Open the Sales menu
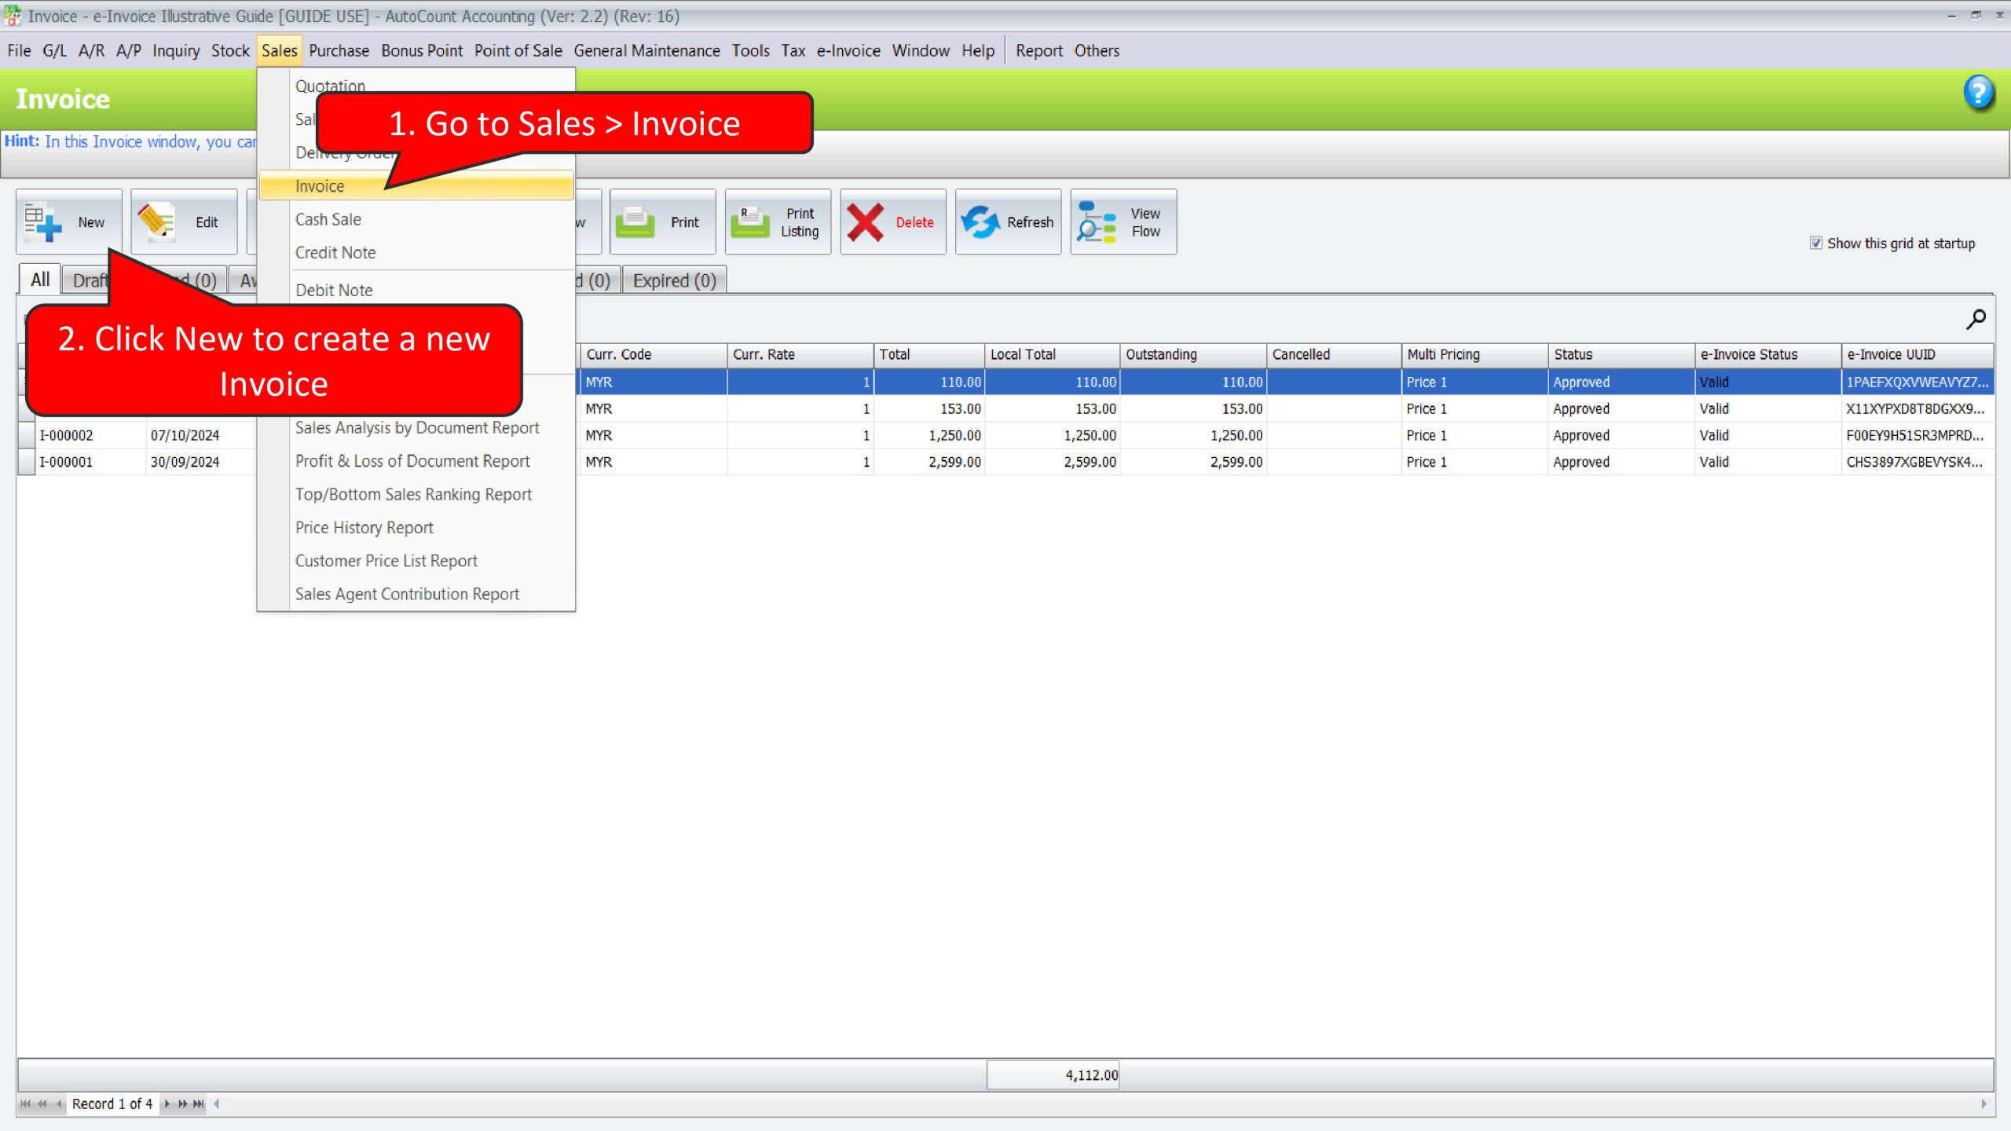The image size is (2011, 1131). 280,50
